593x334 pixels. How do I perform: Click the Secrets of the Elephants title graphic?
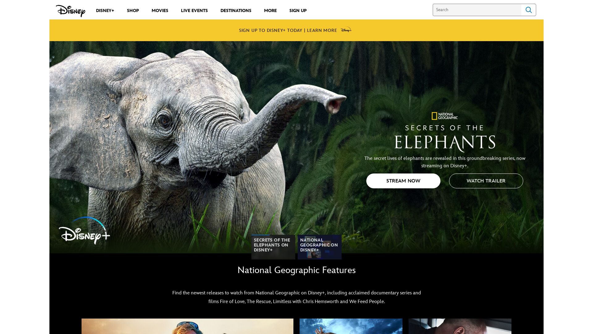(x=445, y=138)
